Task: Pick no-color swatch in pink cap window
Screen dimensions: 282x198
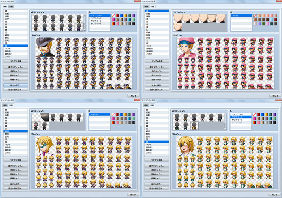Action: point(255,16)
